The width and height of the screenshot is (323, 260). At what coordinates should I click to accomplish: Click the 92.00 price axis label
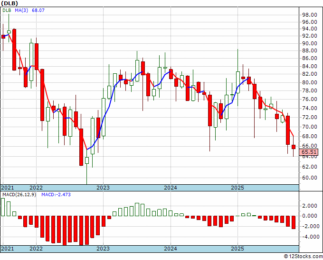pos(309,36)
